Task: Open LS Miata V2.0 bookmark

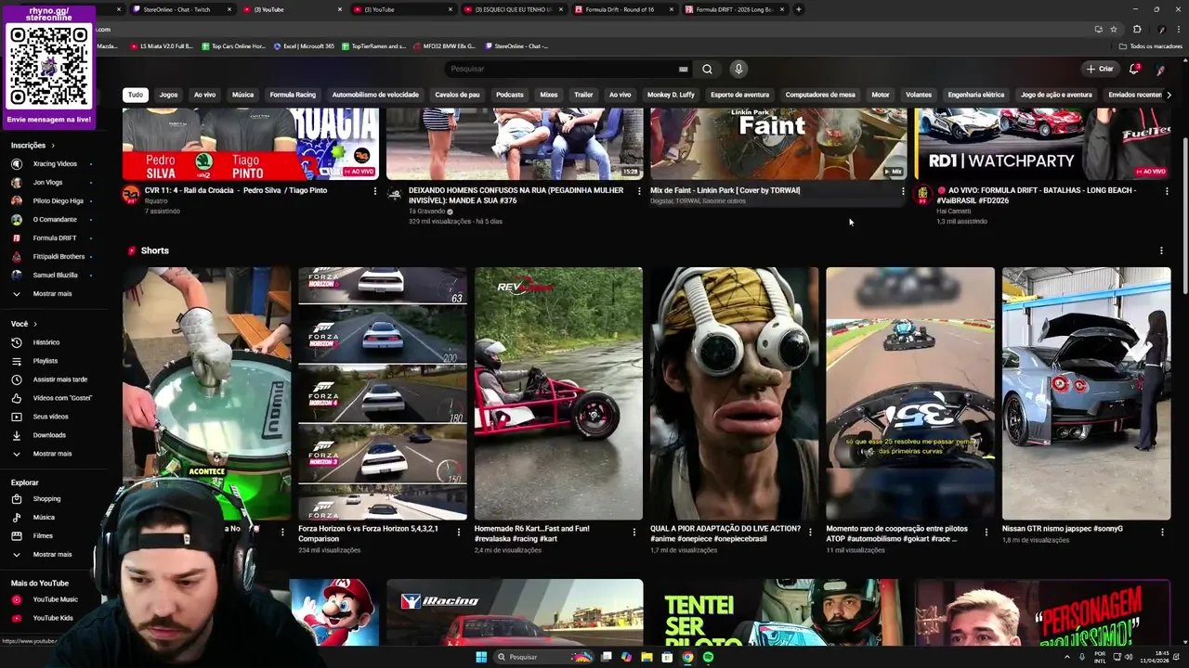Action: click(x=162, y=45)
